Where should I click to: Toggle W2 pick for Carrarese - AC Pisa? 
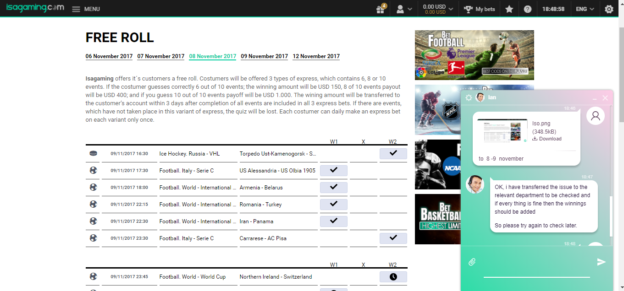[x=393, y=238]
